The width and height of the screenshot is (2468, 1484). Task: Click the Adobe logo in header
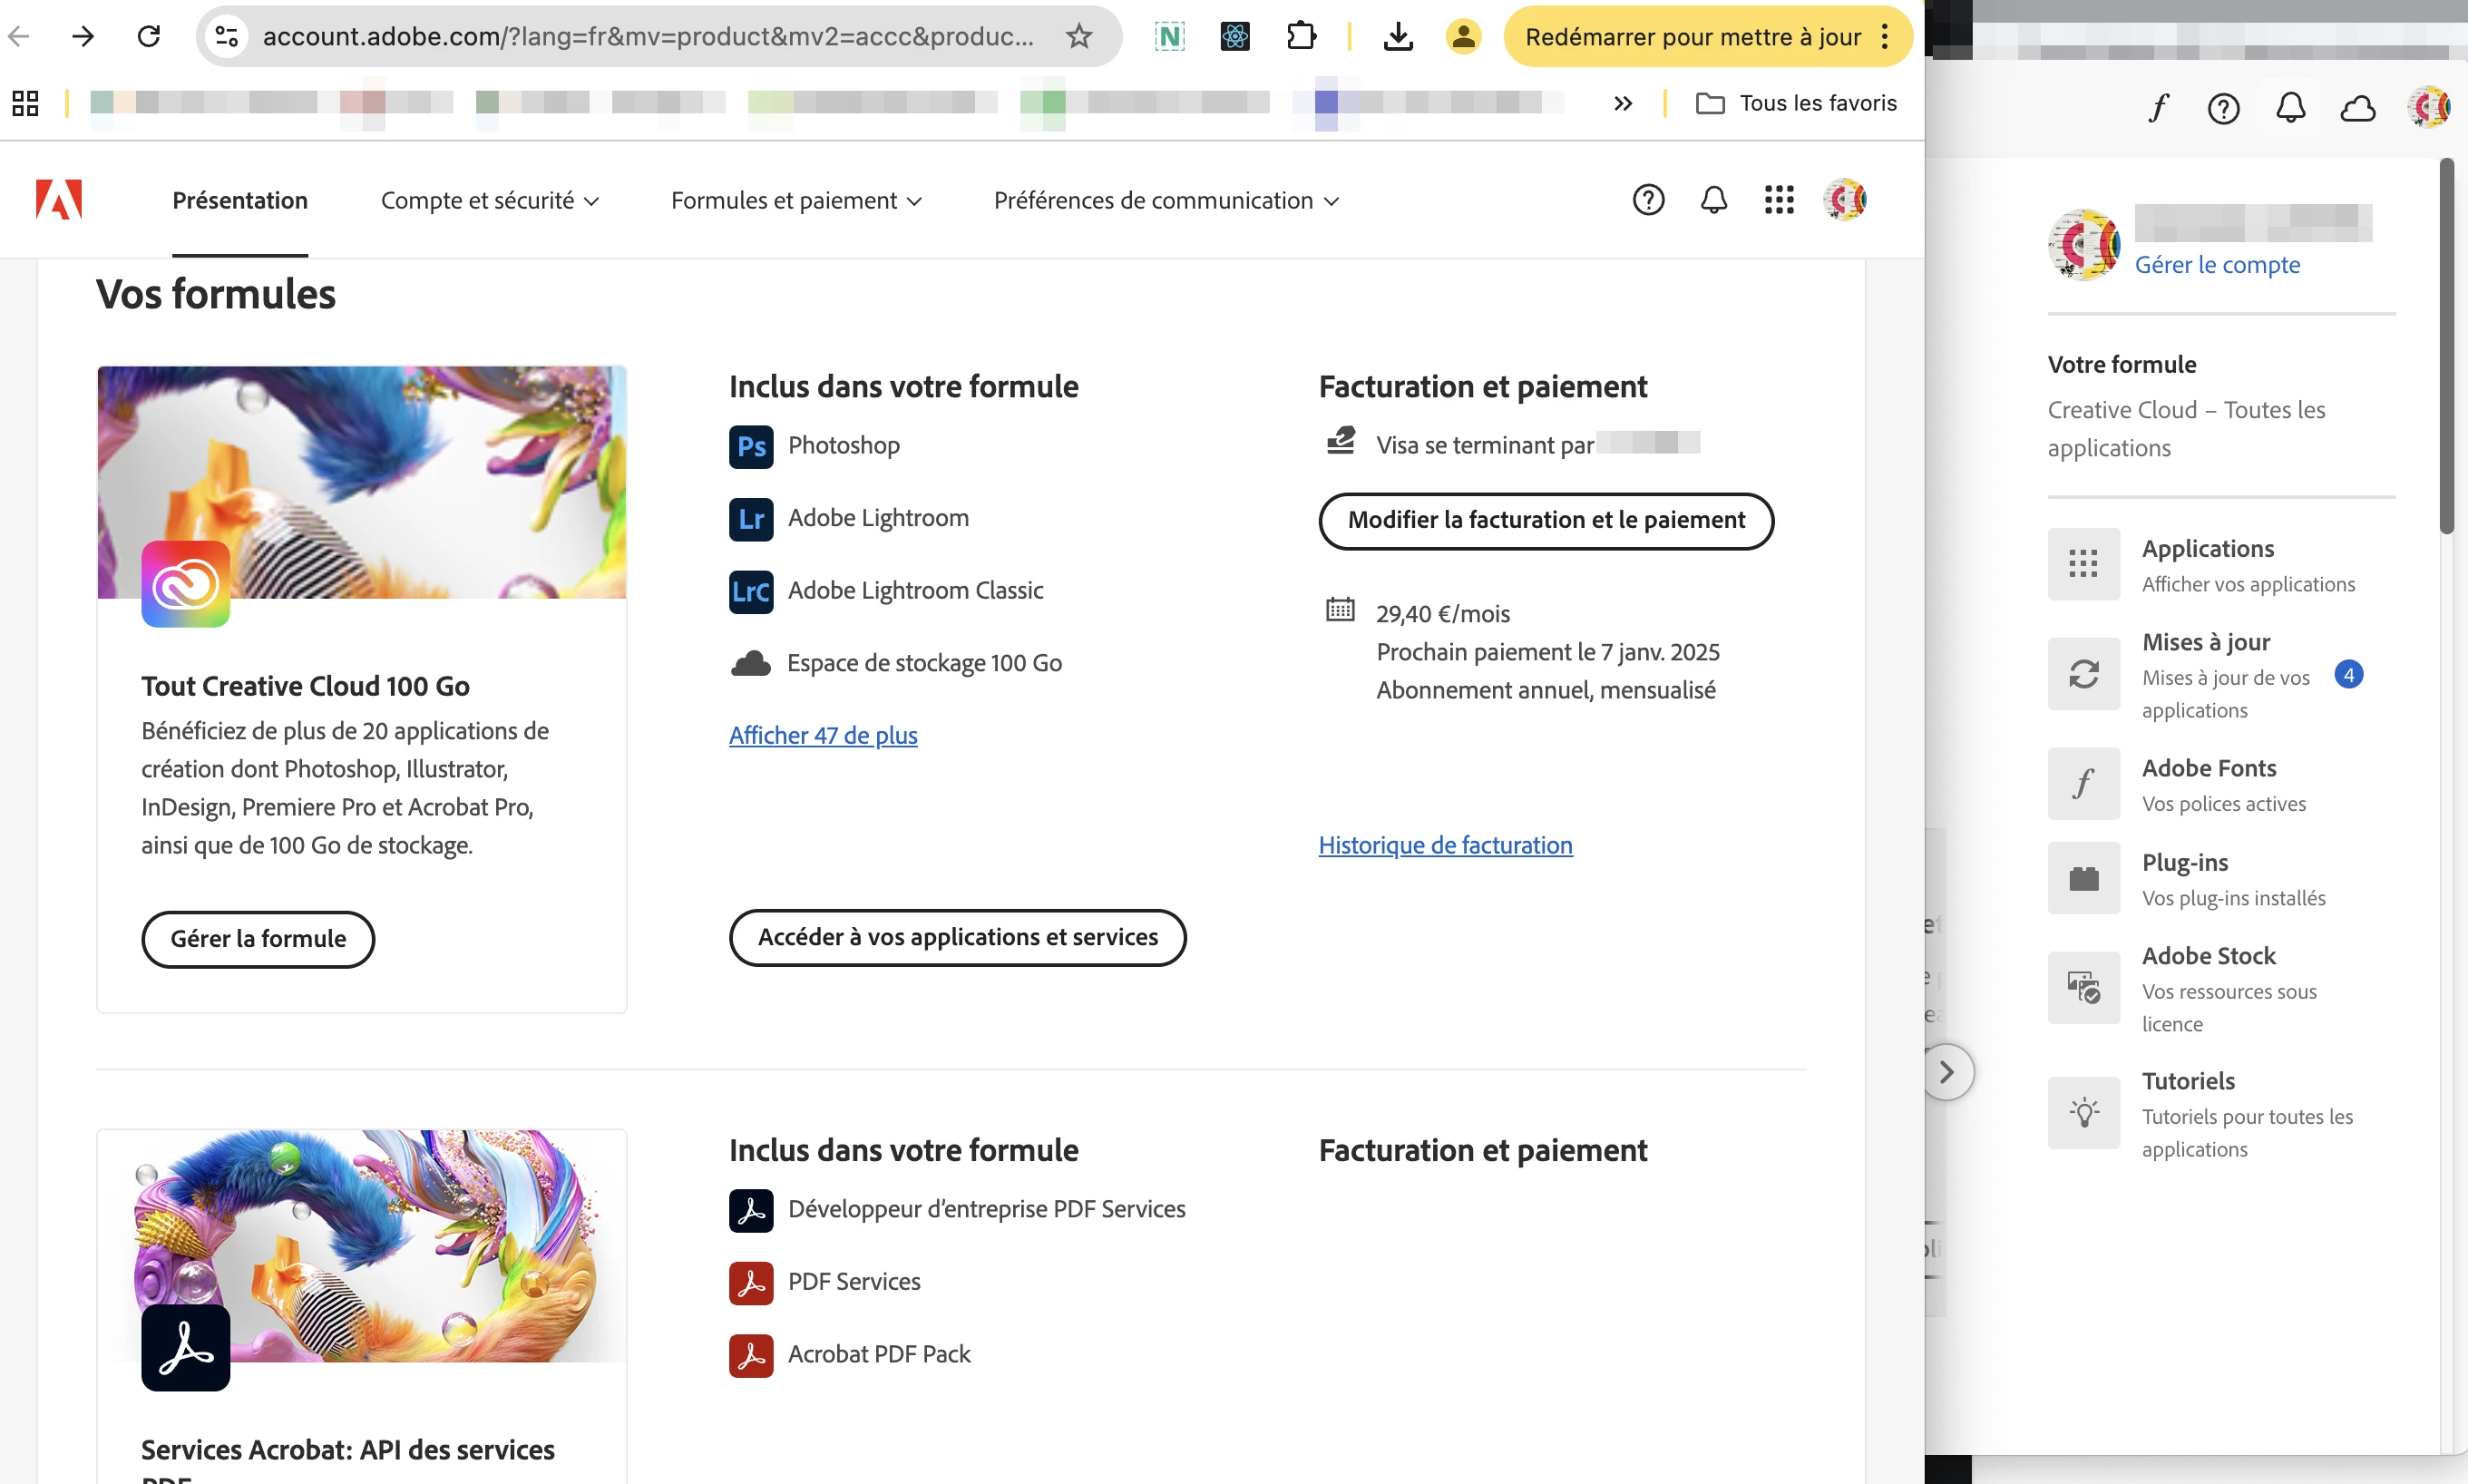coord(58,199)
